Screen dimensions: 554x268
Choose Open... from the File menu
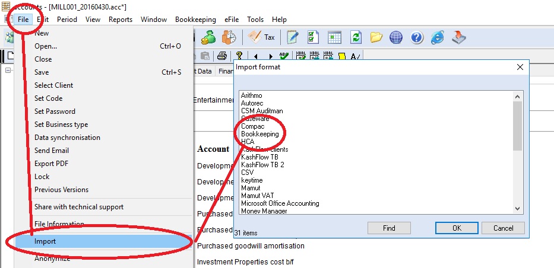click(x=103, y=46)
